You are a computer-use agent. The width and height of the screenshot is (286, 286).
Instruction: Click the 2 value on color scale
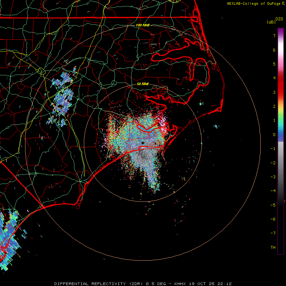point(274,106)
